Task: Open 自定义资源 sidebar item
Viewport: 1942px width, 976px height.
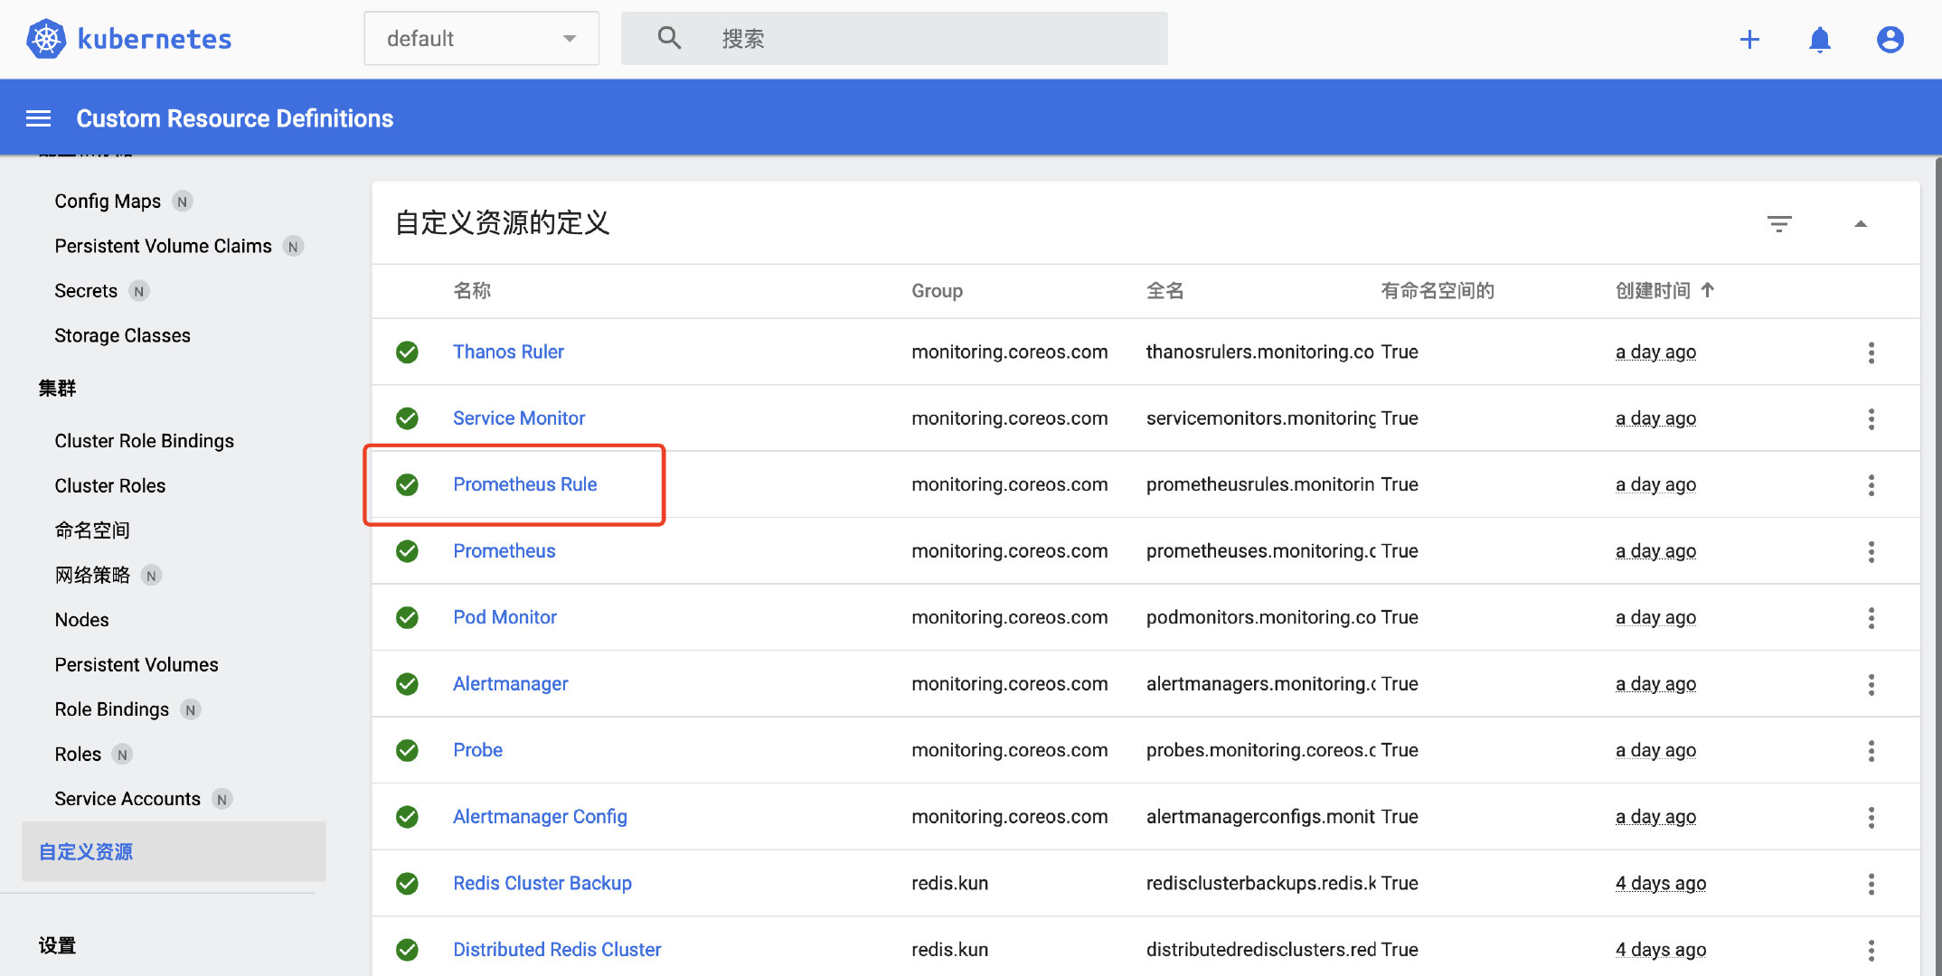Action: (86, 851)
